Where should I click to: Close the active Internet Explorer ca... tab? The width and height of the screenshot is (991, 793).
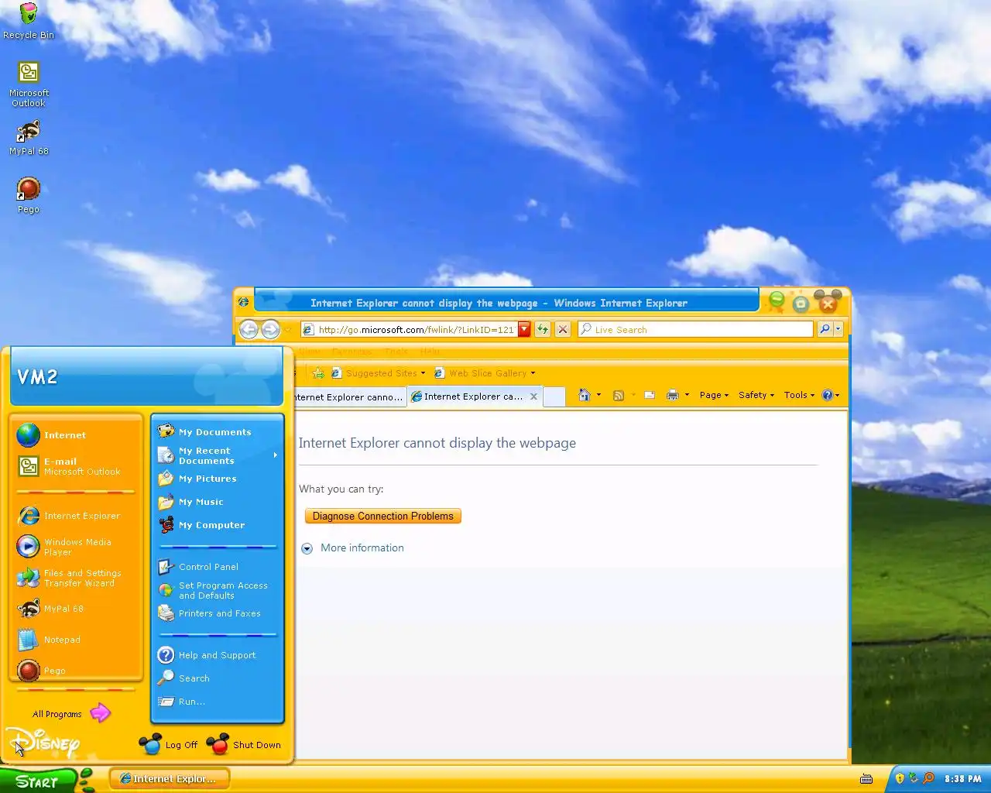(x=533, y=396)
